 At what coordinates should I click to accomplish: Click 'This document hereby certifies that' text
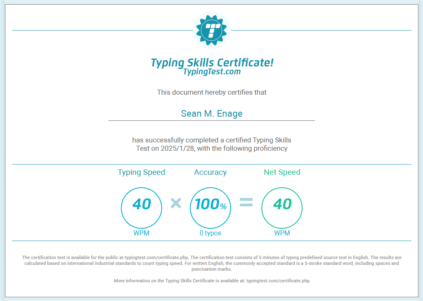pos(212,93)
